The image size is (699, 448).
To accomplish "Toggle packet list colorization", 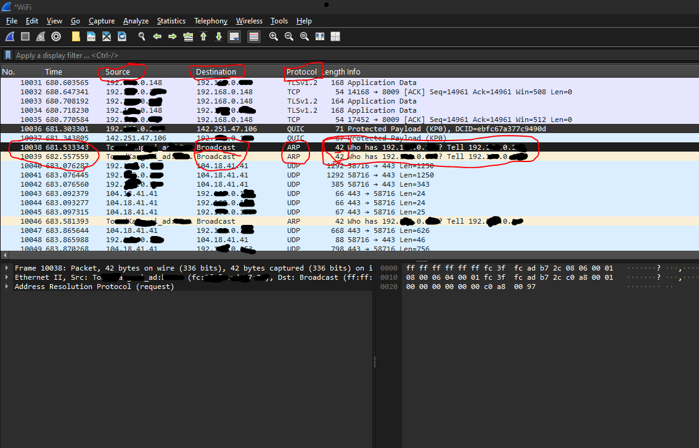I will (x=253, y=36).
